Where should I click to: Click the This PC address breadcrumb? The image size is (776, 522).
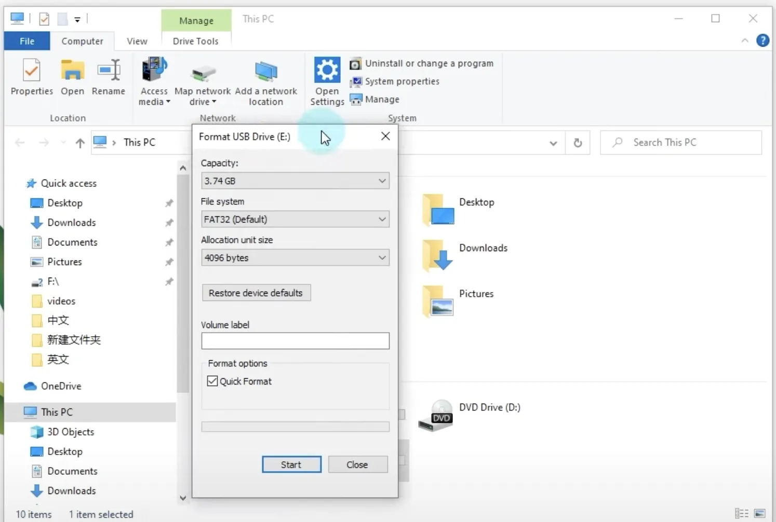tap(139, 142)
